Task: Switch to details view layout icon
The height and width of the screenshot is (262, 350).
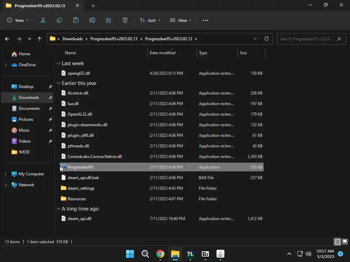Action: click(337, 242)
